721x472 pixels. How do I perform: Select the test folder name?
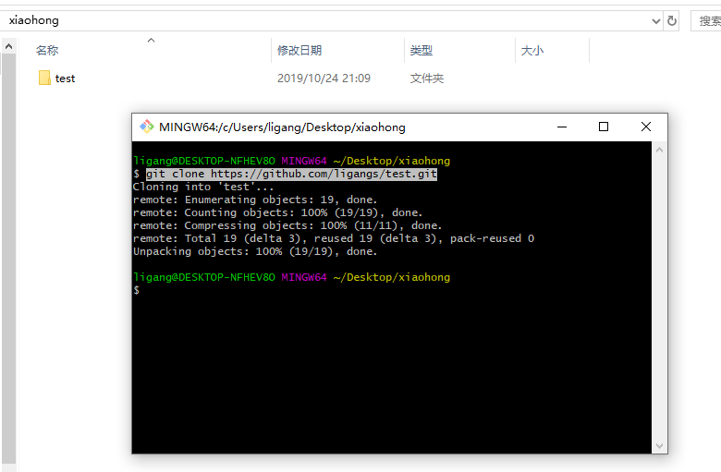65,79
